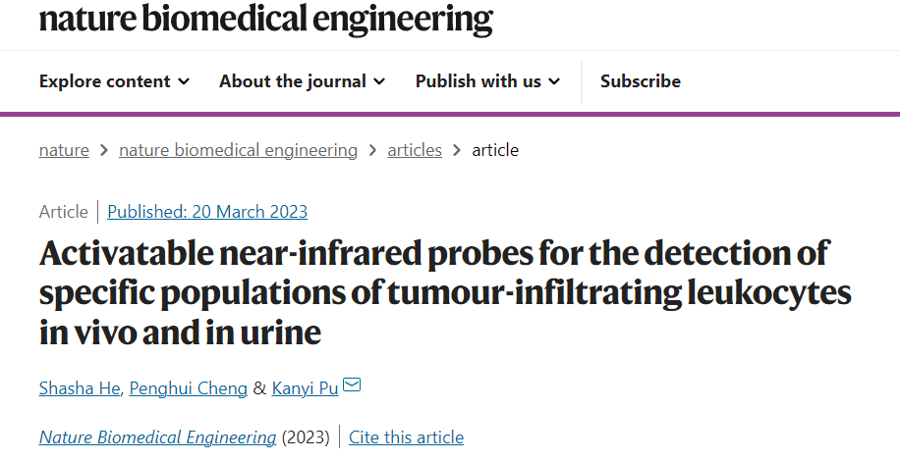This screenshot has height=461, width=900.
Task: Open the Subscribe page
Action: [641, 81]
